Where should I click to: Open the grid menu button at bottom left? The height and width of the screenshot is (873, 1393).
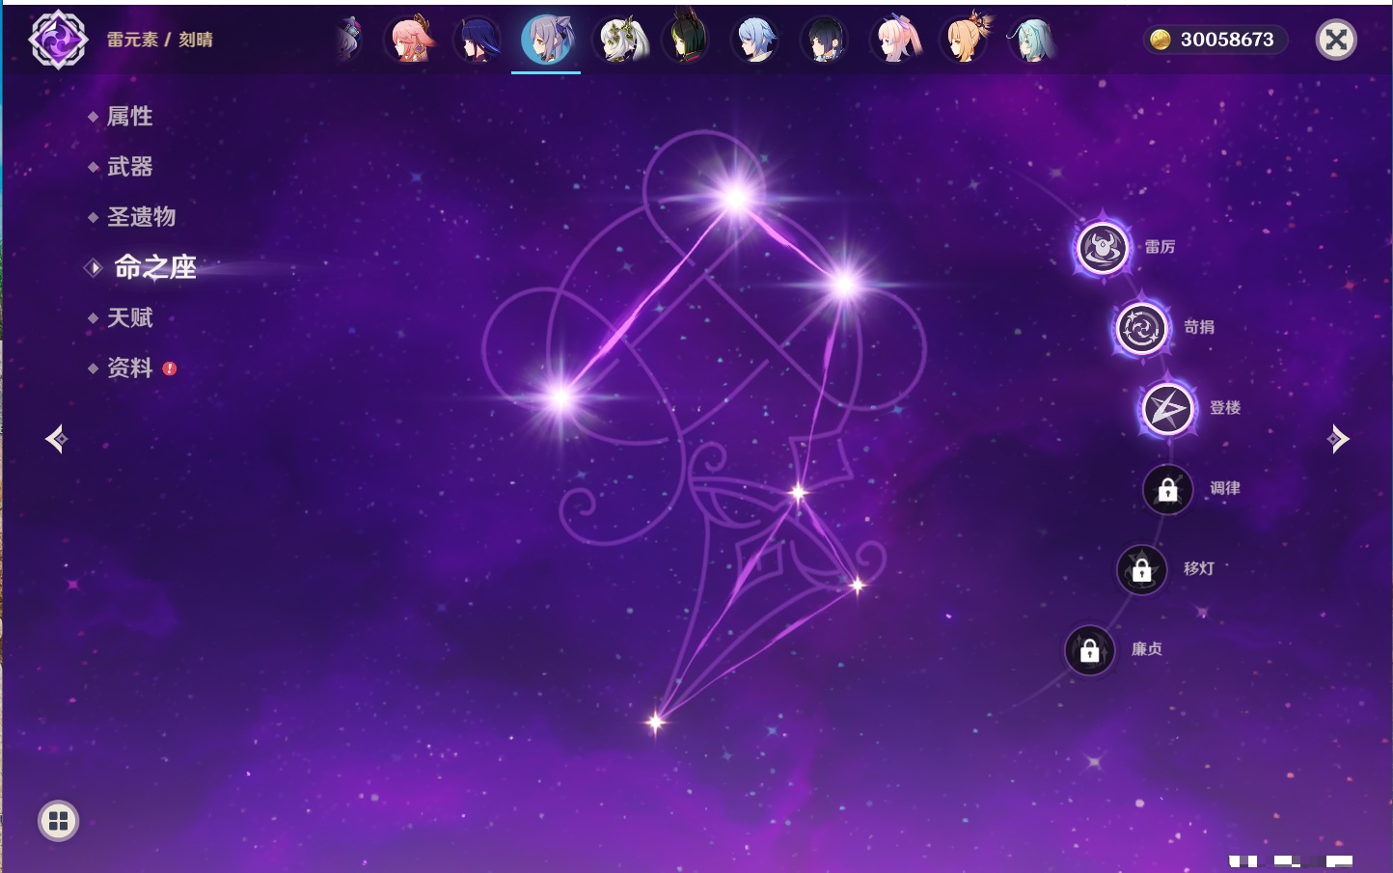pos(58,821)
